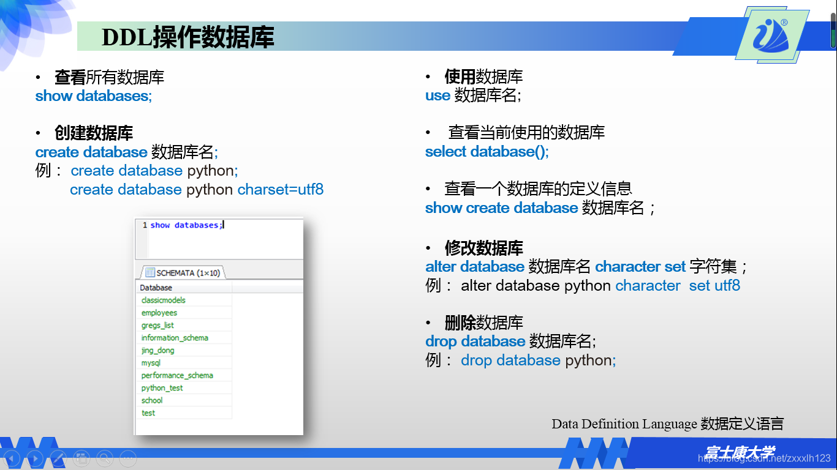
Task: Select the 'classicmodels' row
Action: click(184, 300)
